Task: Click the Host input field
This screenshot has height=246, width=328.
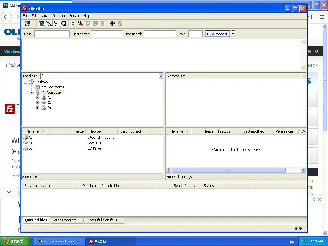Action: [x=52, y=34]
